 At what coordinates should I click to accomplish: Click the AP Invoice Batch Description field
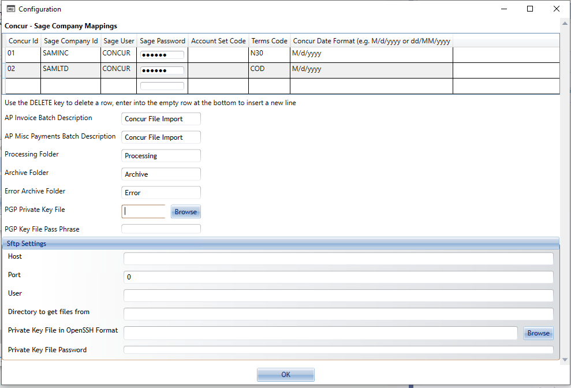pyautogui.click(x=161, y=119)
